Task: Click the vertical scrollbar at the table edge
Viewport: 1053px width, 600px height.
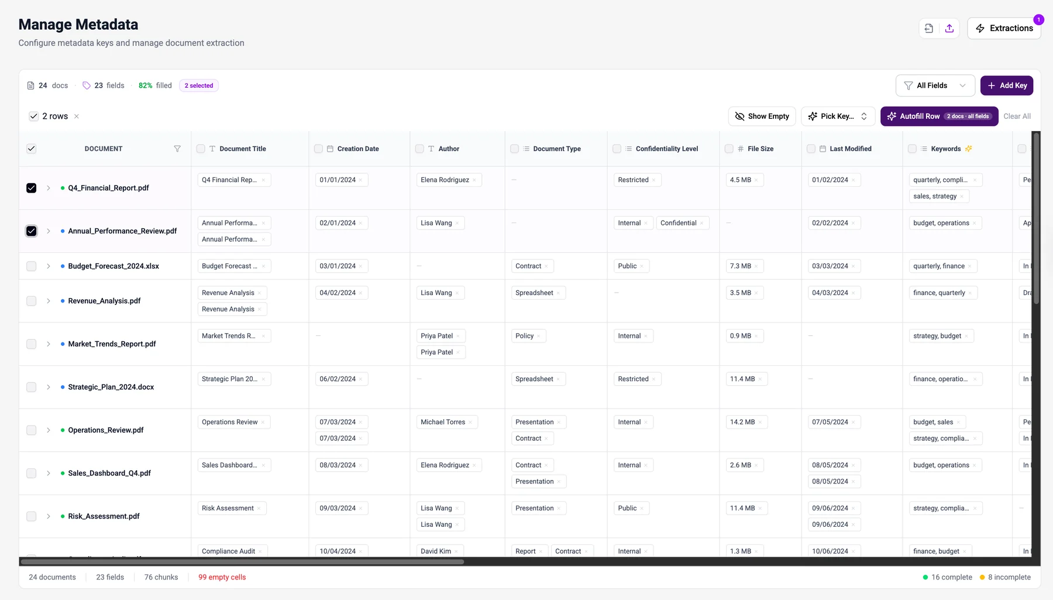Action: 1036,218
